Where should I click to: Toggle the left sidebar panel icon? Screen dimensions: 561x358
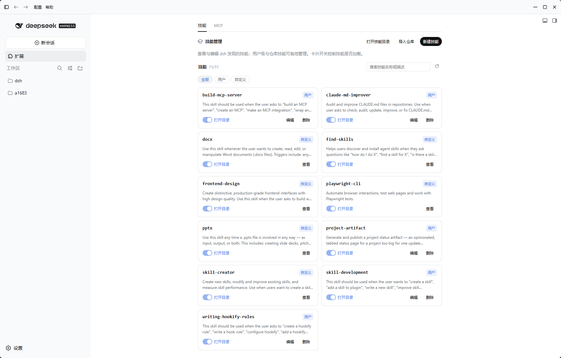tap(6, 7)
